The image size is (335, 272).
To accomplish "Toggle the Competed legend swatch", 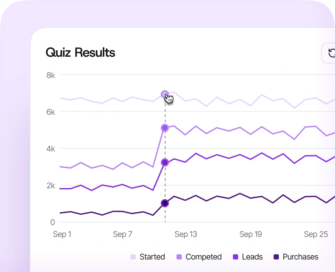I will [179, 257].
